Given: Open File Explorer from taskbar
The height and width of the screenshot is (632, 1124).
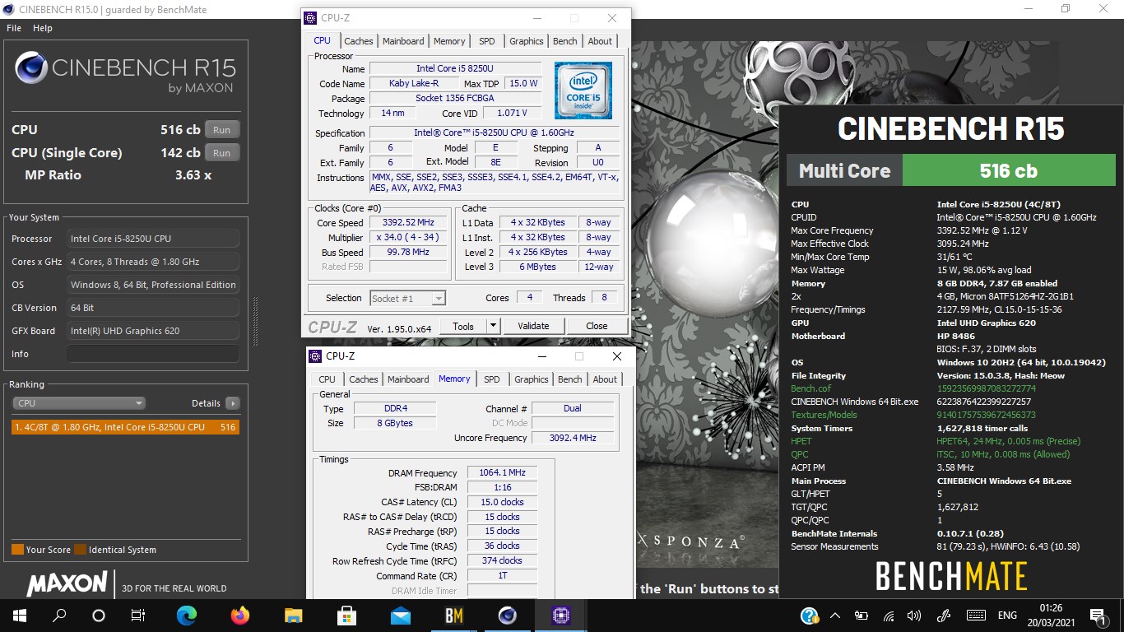Looking at the screenshot, I should tap(294, 615).
